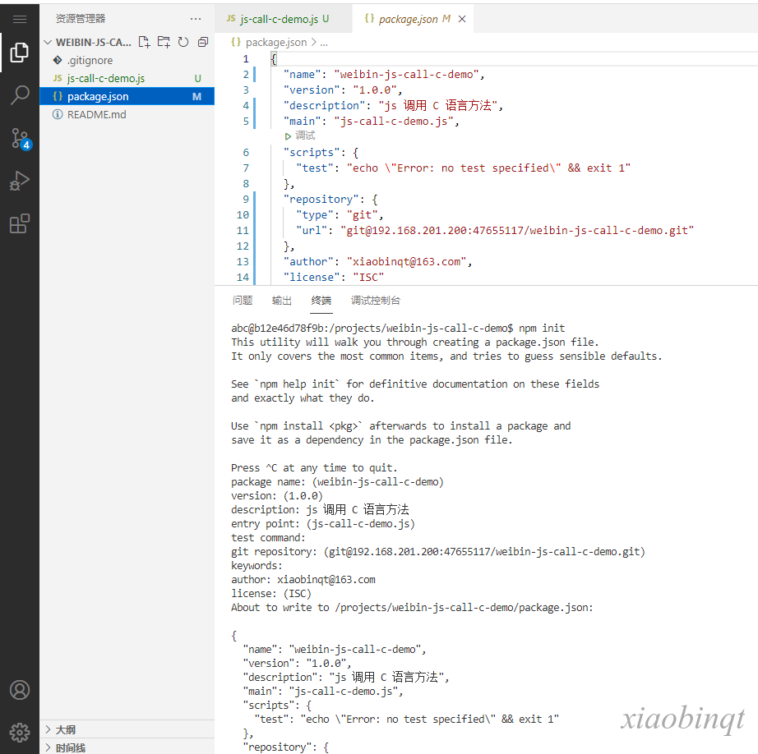758x754 pixels.
Task: Expand the 时间线 timeline section
Action: coord(127,747)
